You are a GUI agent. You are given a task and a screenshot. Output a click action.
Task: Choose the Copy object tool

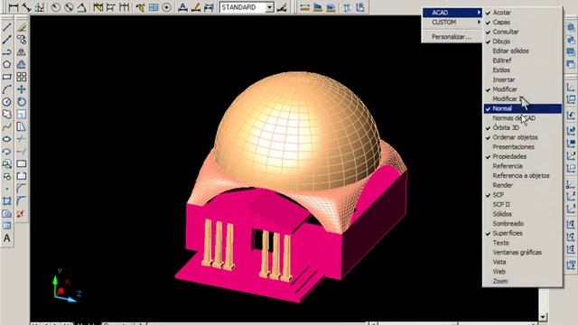[22, 39]
